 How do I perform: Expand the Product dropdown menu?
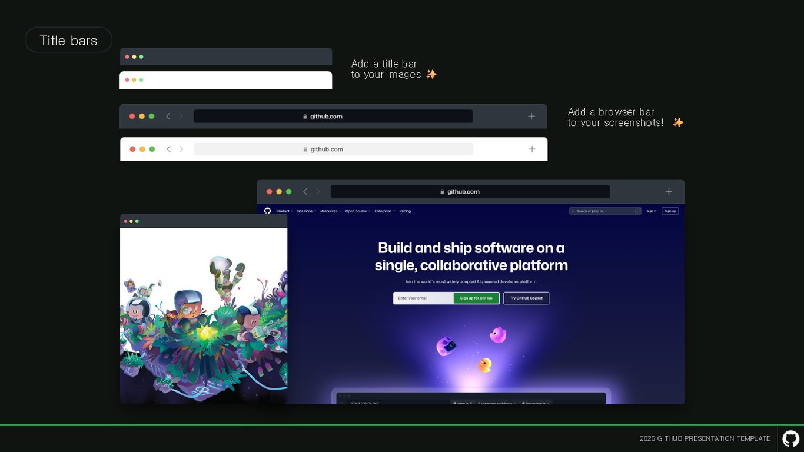pos(284,211)
